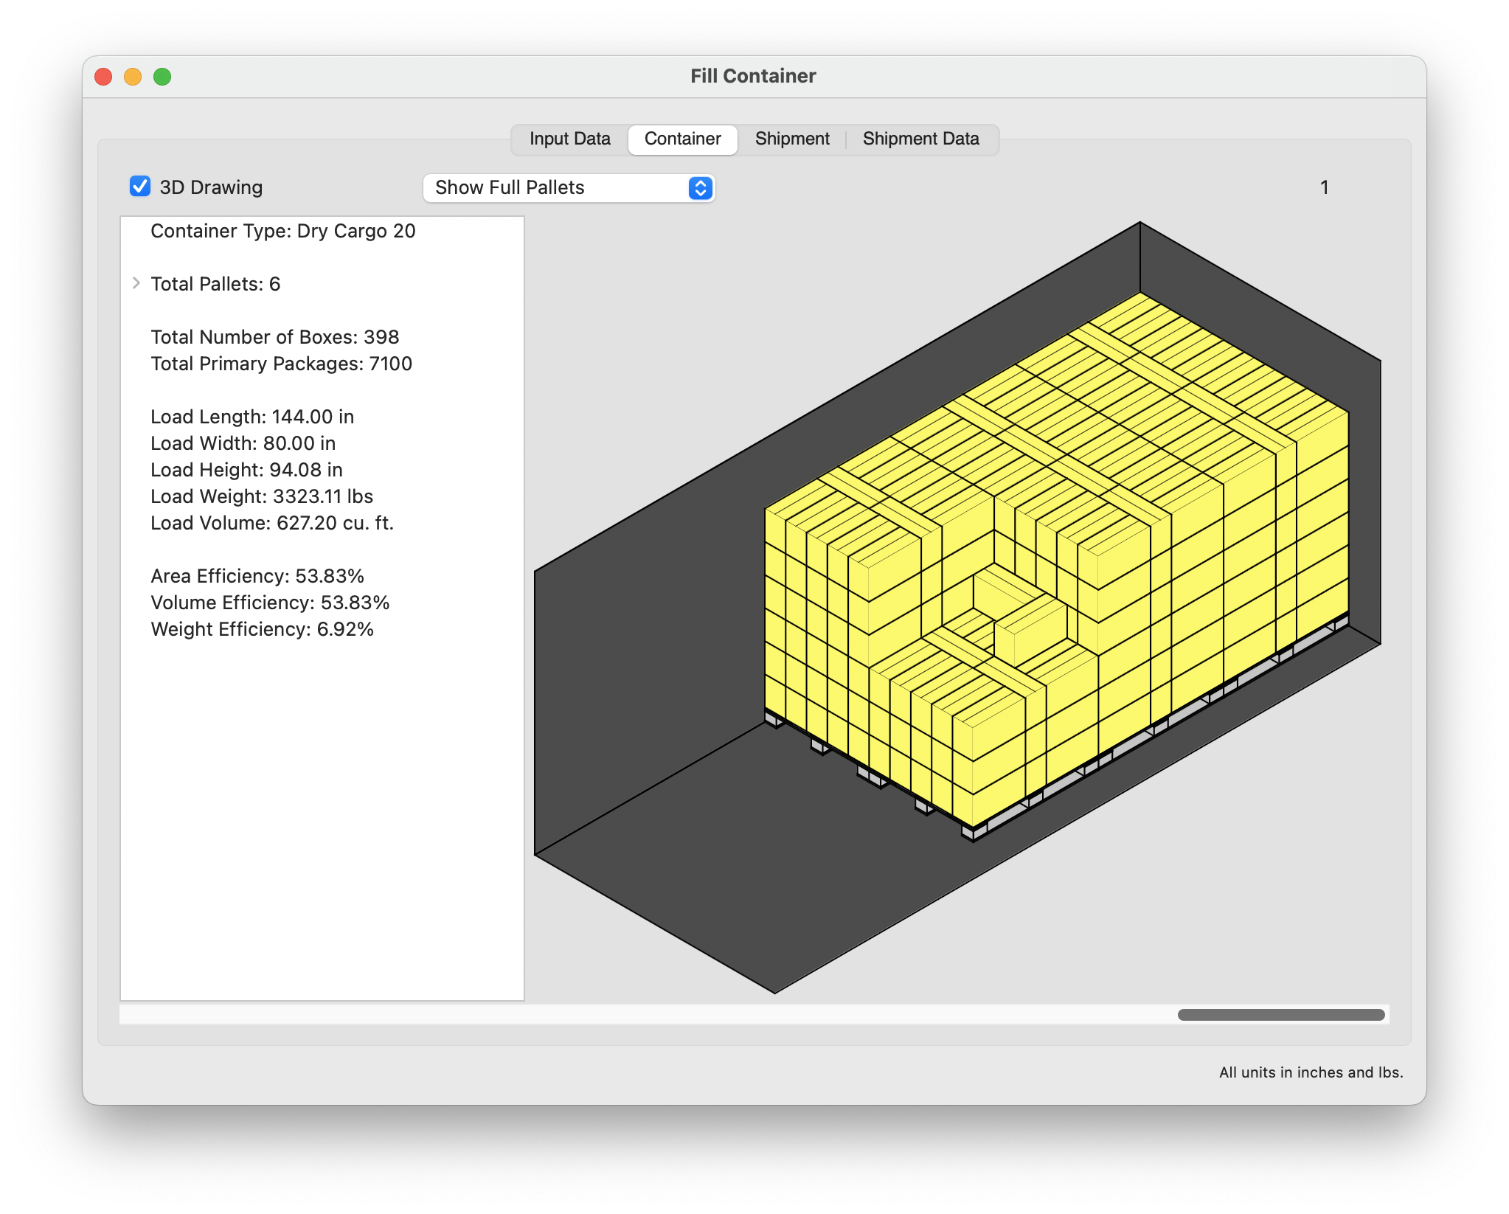Viewport: 1509px width, 1214px height.
Task: Minimize the Fill Container window
Action: [133, 77]
